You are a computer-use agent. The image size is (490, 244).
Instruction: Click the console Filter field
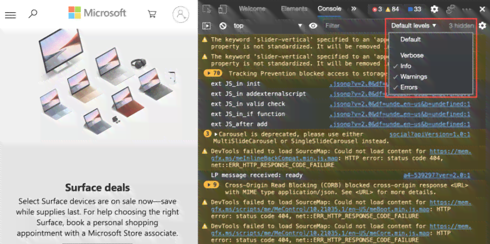click(353, 25)
